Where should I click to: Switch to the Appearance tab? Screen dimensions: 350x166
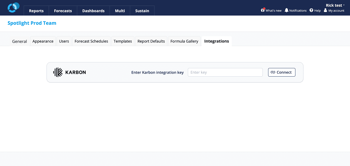(x=43, y=41)
